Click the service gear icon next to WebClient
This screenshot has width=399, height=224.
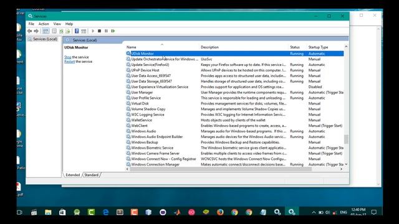point(128,126)
